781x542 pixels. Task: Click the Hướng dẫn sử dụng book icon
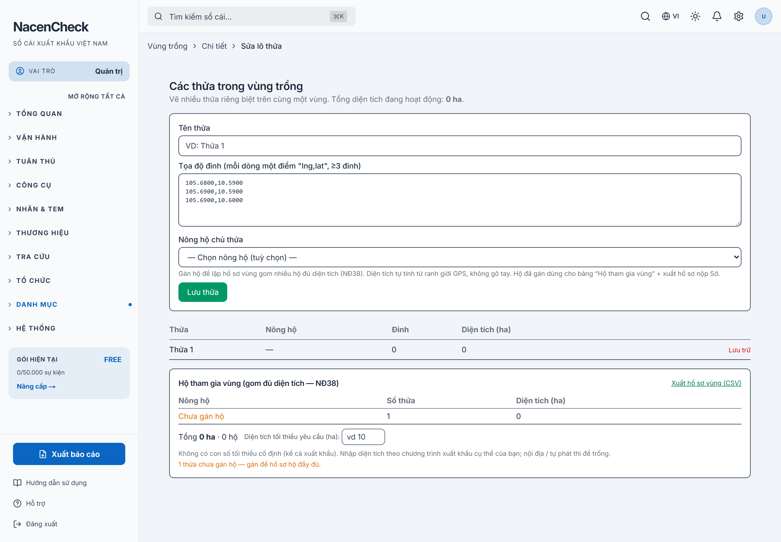(17, 483)
